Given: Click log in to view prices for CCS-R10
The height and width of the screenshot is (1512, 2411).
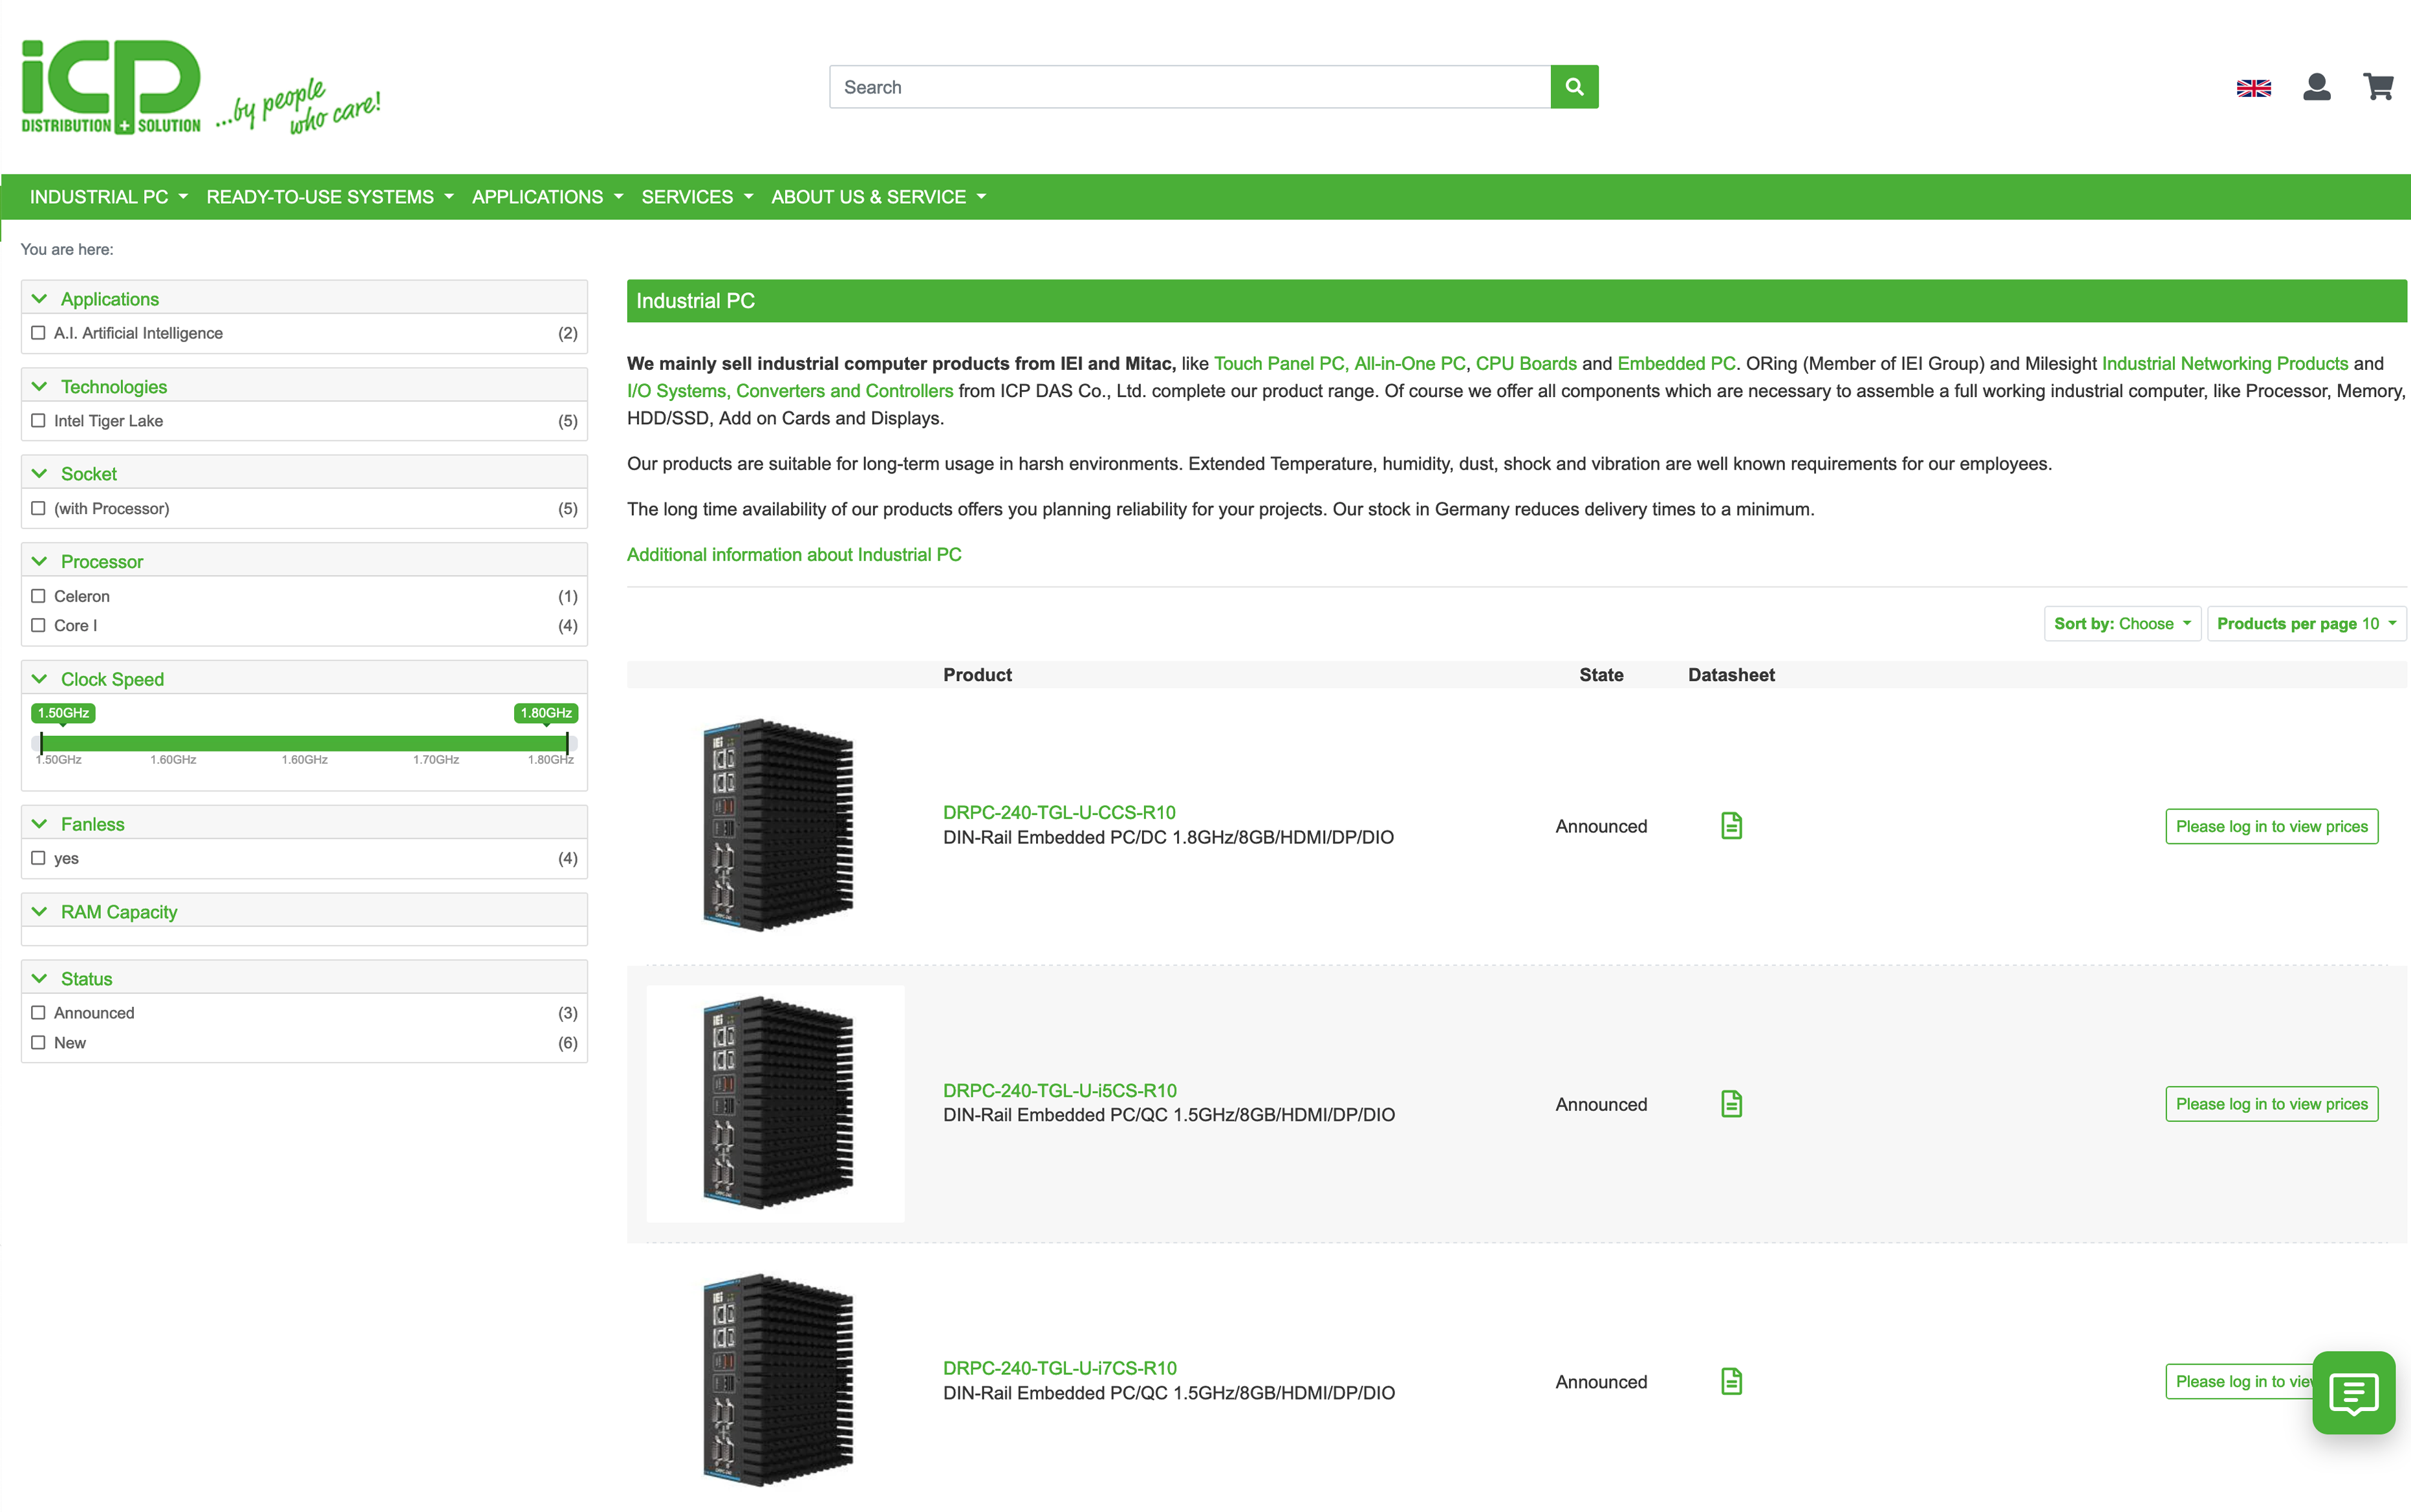Looking at the screenshot, I should pos(2271,826).
